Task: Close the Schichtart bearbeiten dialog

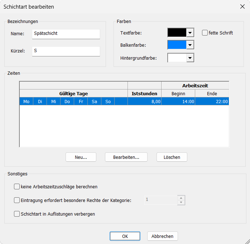Action: click(x=242, y=6)
